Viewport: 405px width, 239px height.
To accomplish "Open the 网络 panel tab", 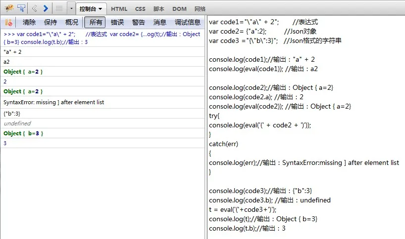I will coord(200,9).
